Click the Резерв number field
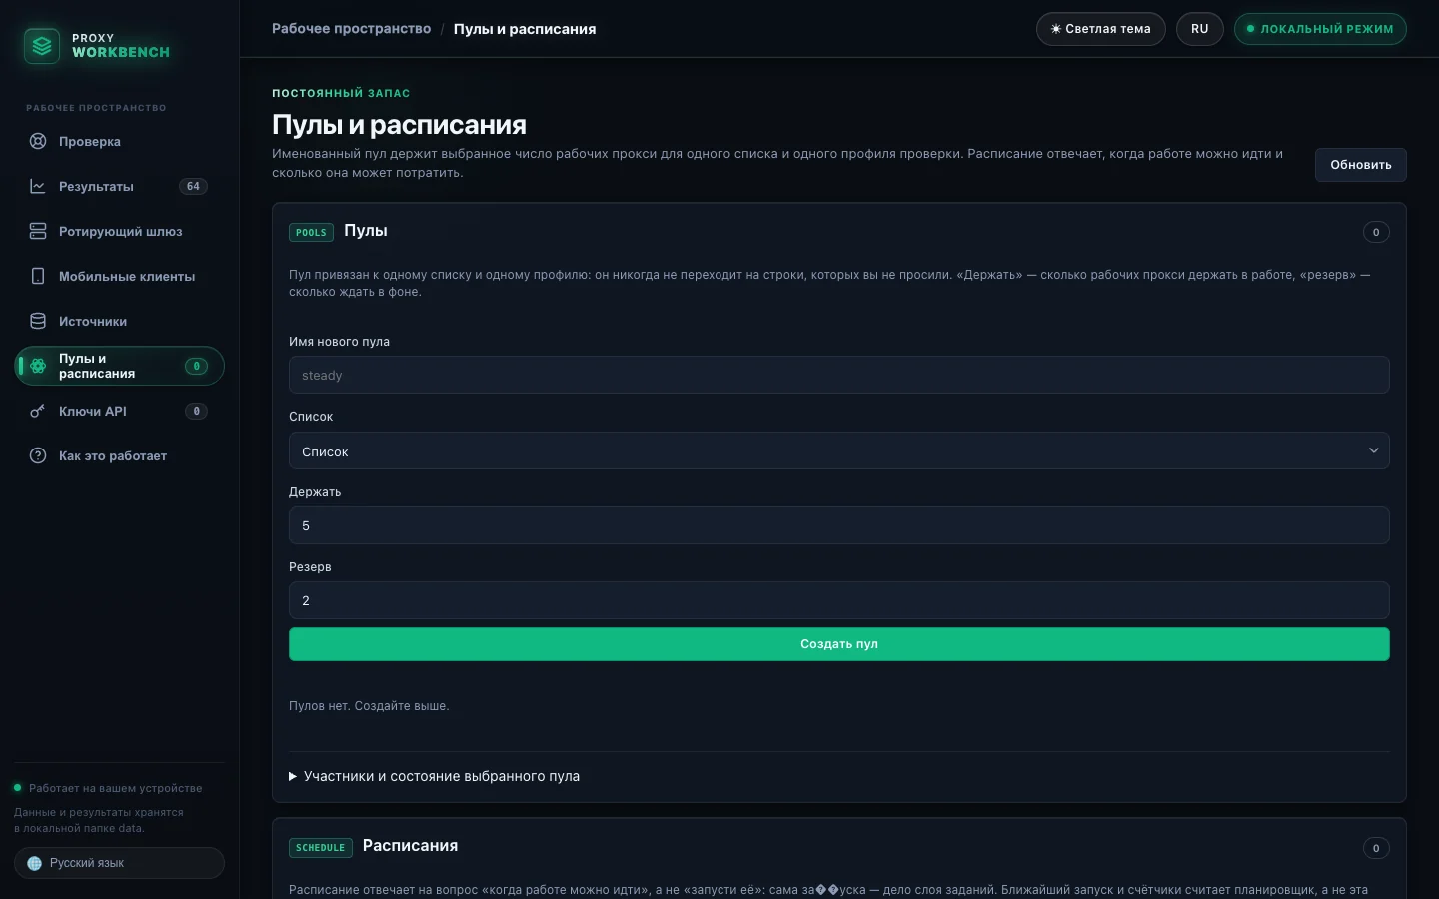 click(839, 600)
